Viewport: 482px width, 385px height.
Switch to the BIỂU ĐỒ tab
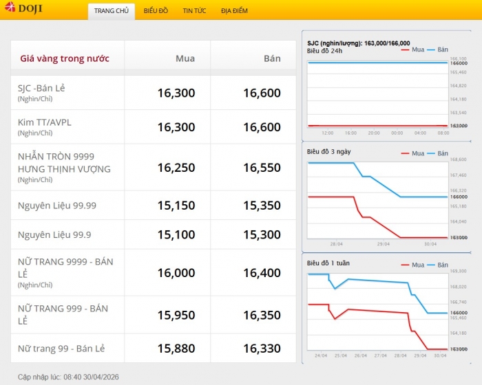[156, 11]
